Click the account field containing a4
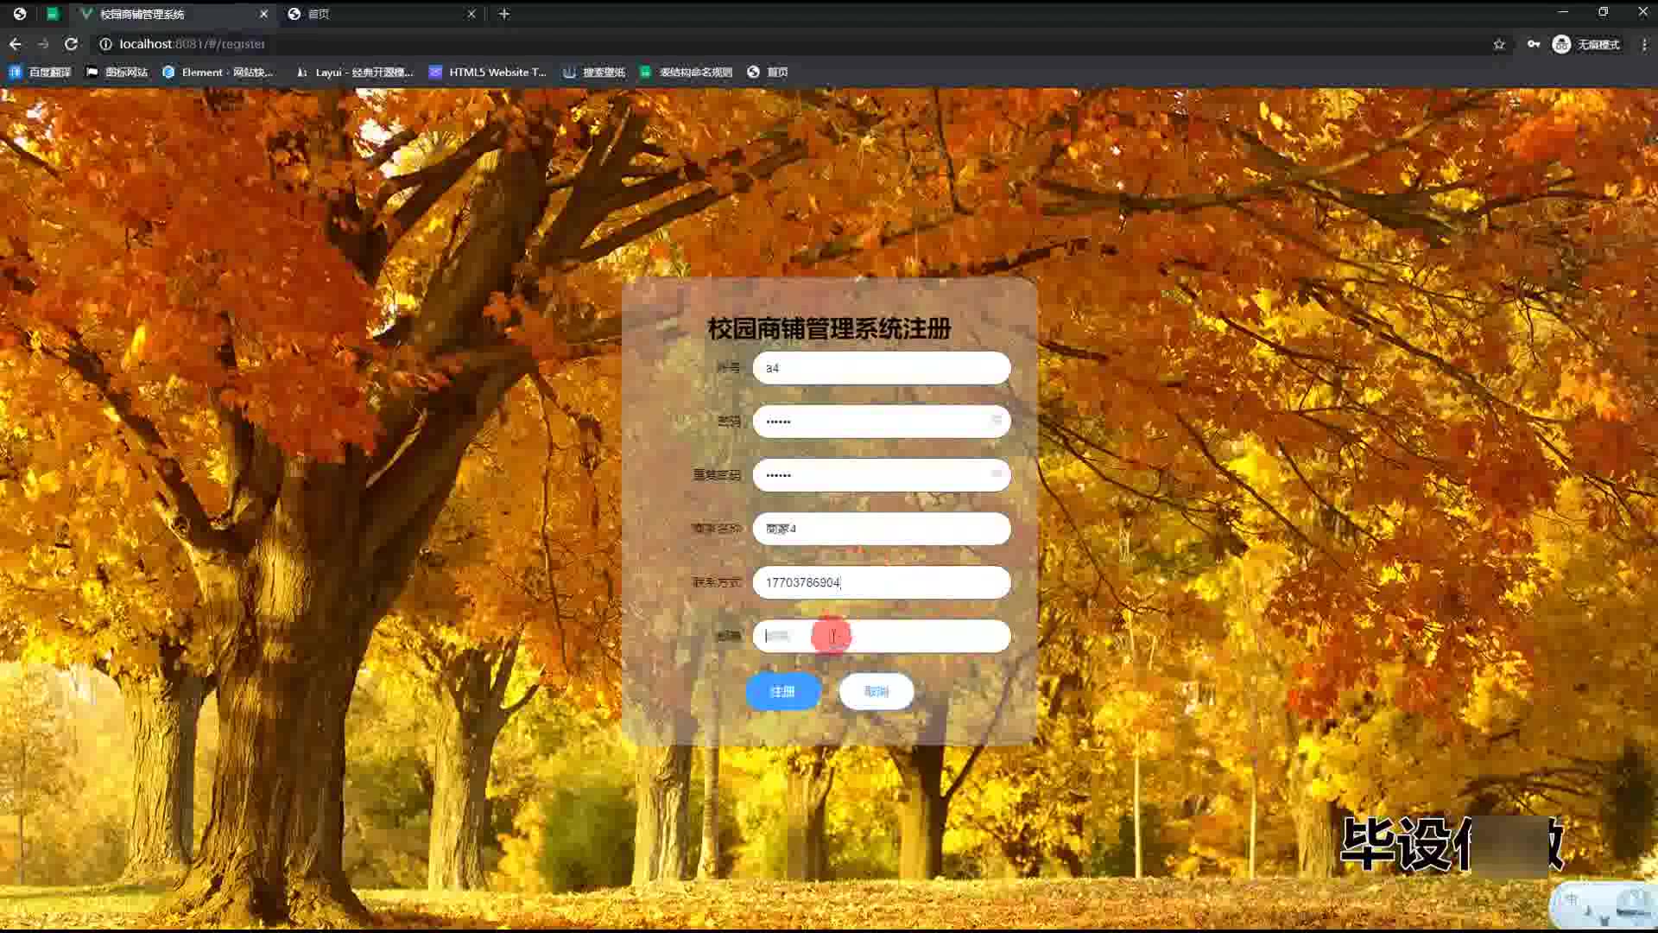The image size is (1658, 933). (881, 368)
